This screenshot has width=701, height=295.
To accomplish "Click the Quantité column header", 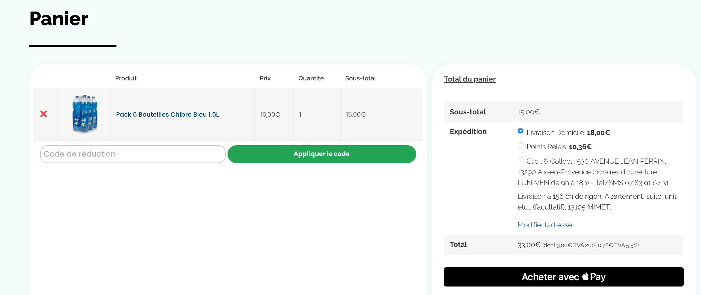I will (x=311, y=78).
